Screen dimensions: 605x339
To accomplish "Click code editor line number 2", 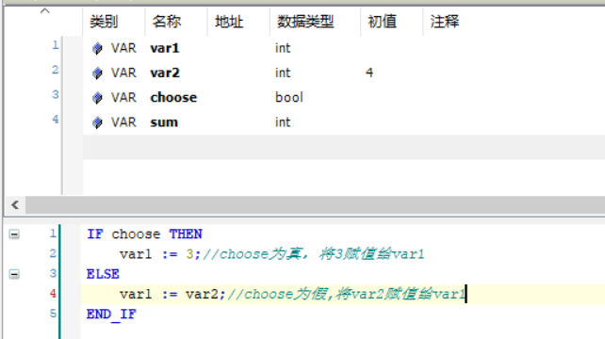I will [54, 253].
